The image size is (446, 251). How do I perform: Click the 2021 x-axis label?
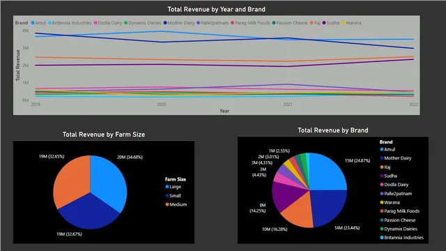(x=288, y=105)
